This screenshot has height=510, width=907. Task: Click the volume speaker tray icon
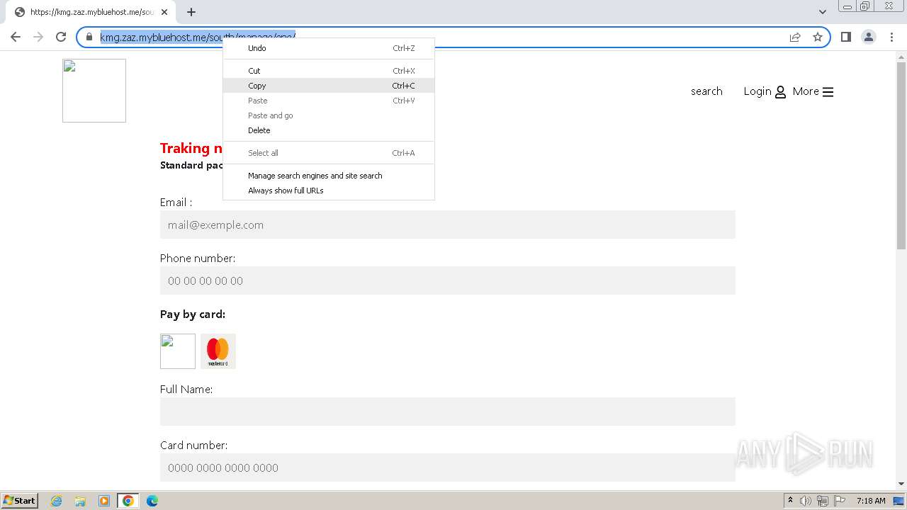click(x=806, y=501)
